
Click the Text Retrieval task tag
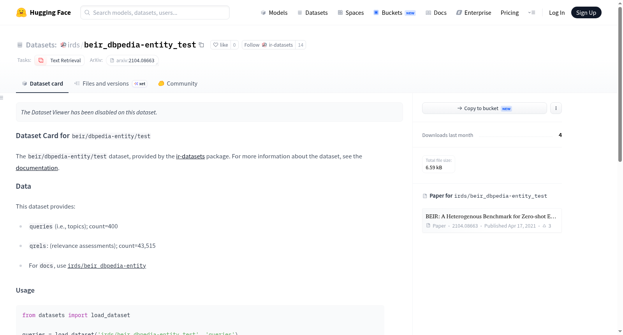pos(60,60)
